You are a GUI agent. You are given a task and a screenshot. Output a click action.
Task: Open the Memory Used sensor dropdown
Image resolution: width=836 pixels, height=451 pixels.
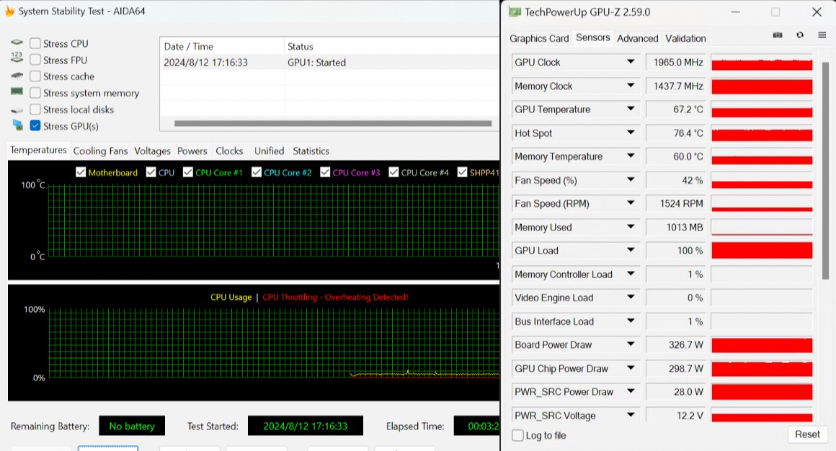point(631,226)
